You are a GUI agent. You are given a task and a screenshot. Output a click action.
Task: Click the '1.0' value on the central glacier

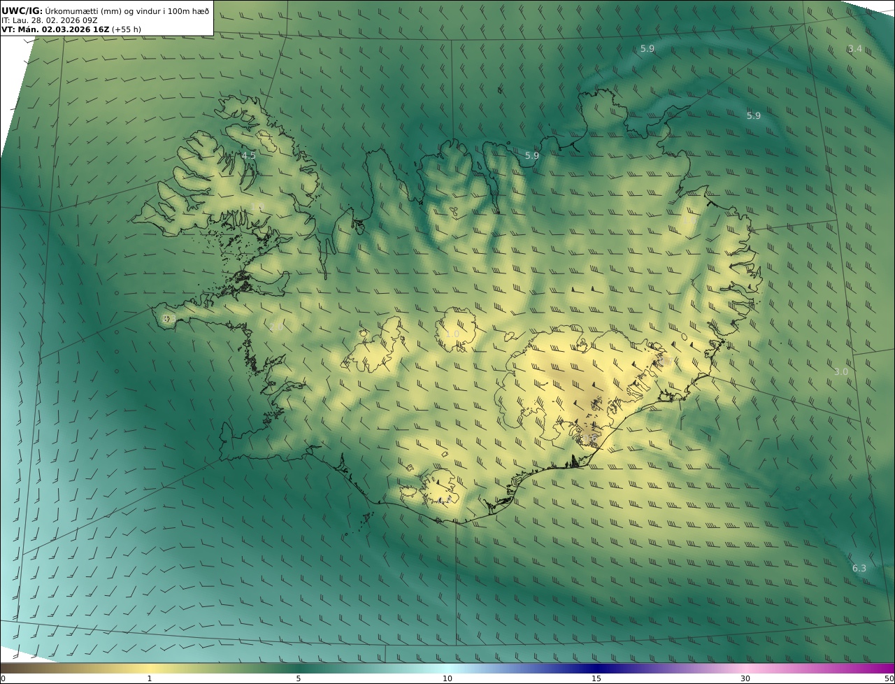(x=452, y=334)
